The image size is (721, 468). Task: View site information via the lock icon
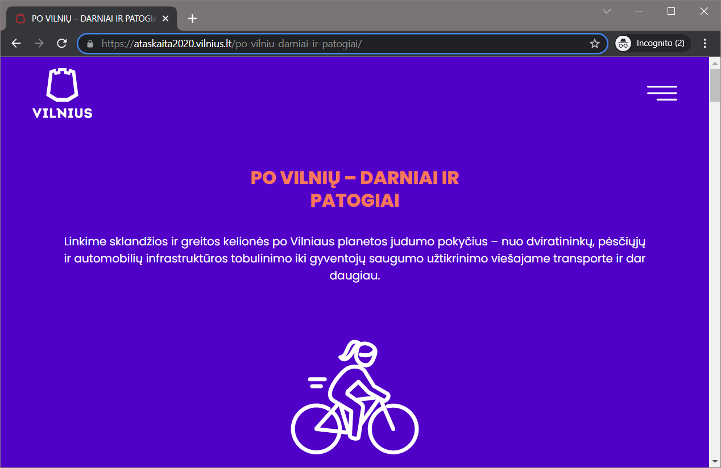(x=89, y=44)
